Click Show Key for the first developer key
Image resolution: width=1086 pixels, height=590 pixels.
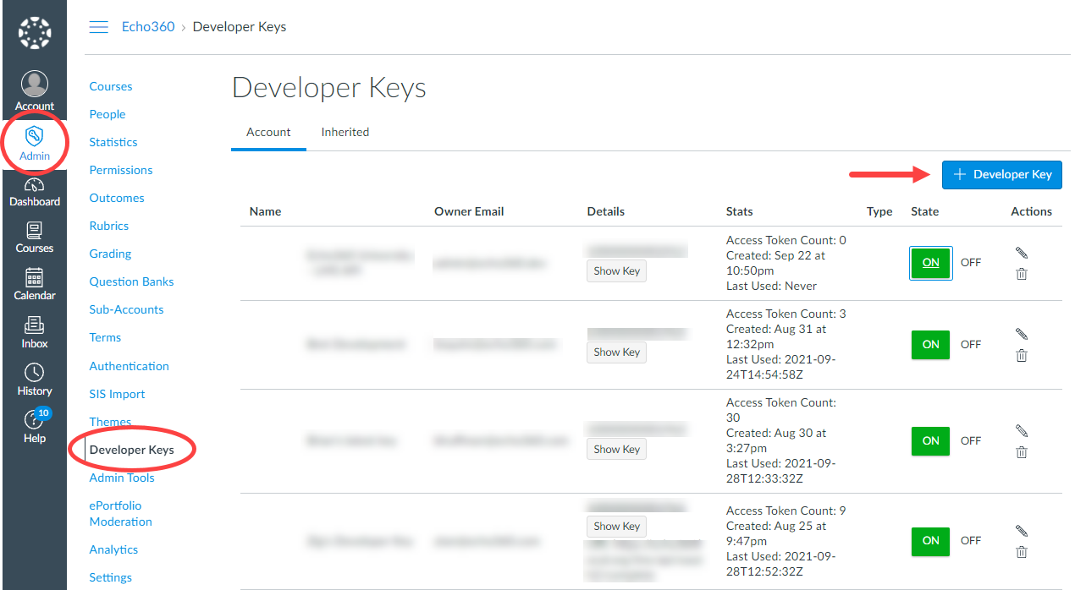[x=616, y=271]
